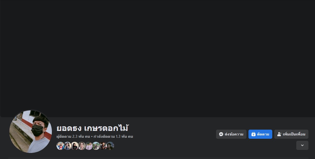The height and width of the screenshot is (159, 315).
Task: Click the dark empty cover photo area
Action: tap(157, 58)
